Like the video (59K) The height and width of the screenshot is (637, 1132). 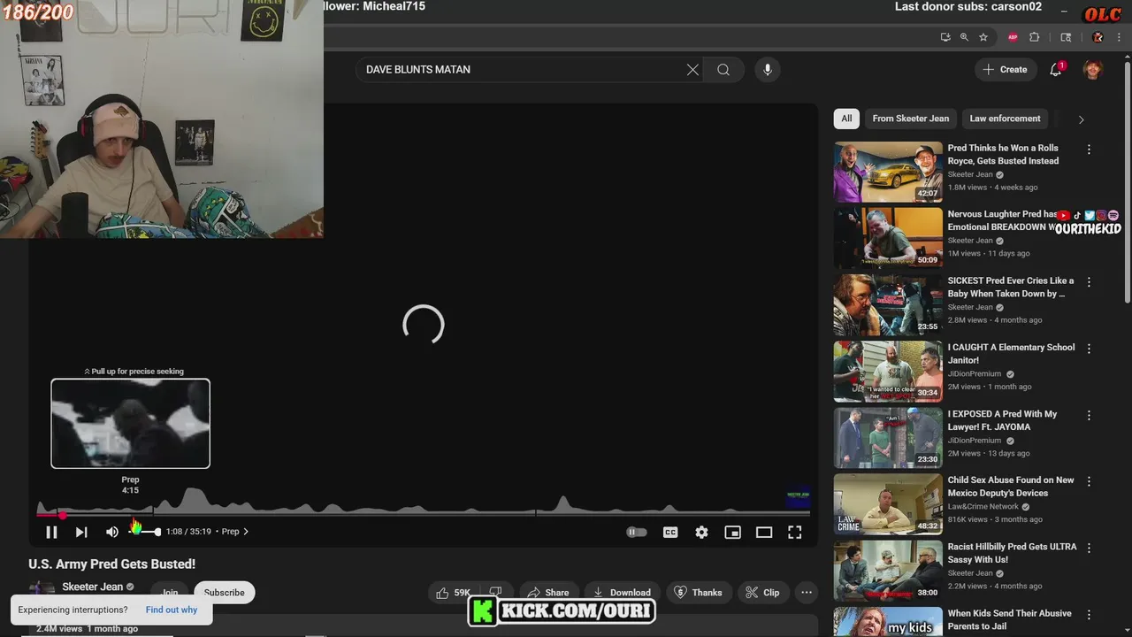(x=452, y=593)
